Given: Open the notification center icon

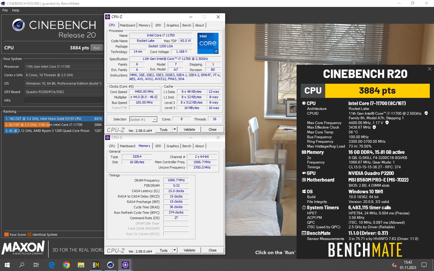Looking at the screenshot, I should [424, 265].
